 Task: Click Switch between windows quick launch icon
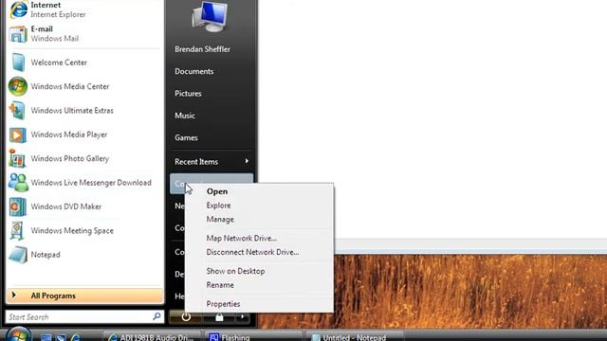pyautogui.click(x=61, y=337)
